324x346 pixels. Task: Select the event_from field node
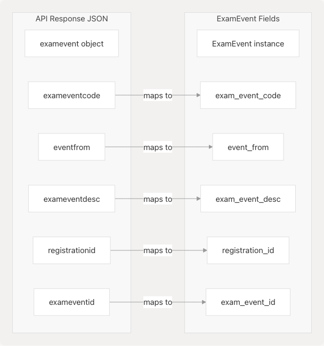tap(248, 147)
